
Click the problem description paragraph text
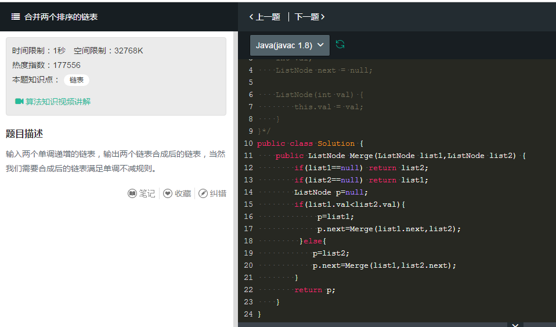(115, 161)
